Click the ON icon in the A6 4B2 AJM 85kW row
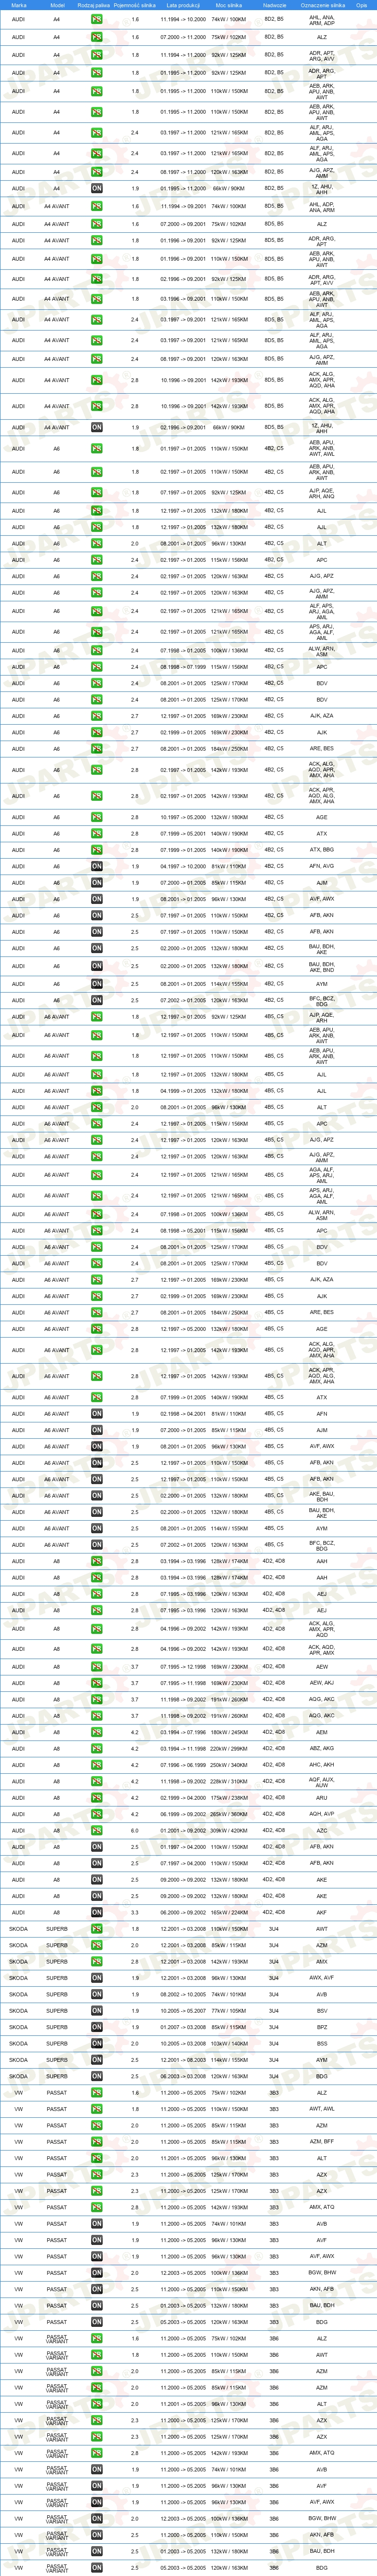Viewport: 377px width, 2576px height. (97, 882)
